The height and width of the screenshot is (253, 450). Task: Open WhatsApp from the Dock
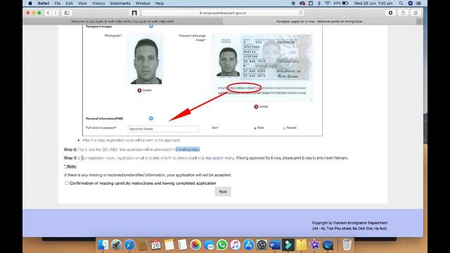click(x=222, y=245)
